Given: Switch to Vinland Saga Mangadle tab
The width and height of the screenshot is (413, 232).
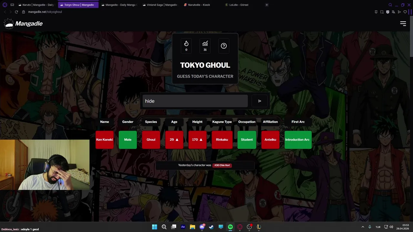Looking at the screenshot, I should [x=160, y=5].
